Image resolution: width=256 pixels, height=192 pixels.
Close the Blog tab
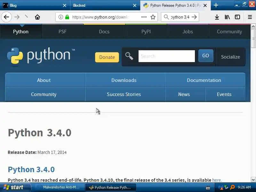65,5
